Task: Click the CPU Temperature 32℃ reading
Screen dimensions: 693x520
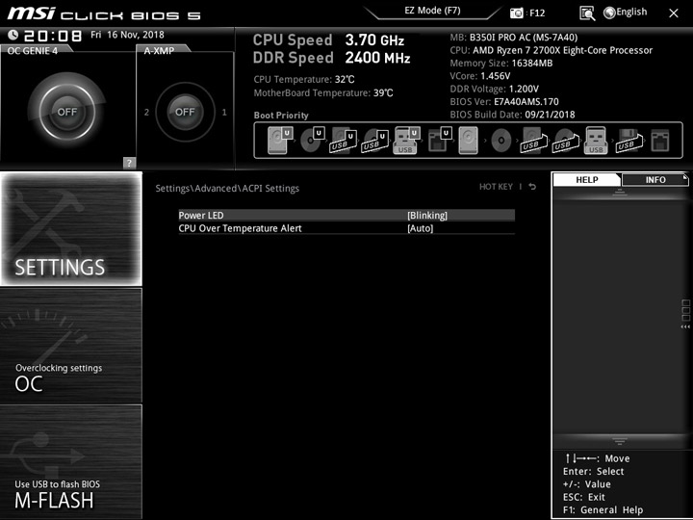Action: point(304,80)
